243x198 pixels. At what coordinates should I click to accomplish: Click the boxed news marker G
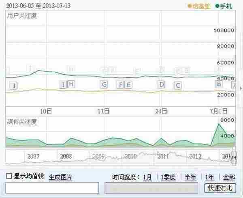pyautogui.click(x=104, y=84)
